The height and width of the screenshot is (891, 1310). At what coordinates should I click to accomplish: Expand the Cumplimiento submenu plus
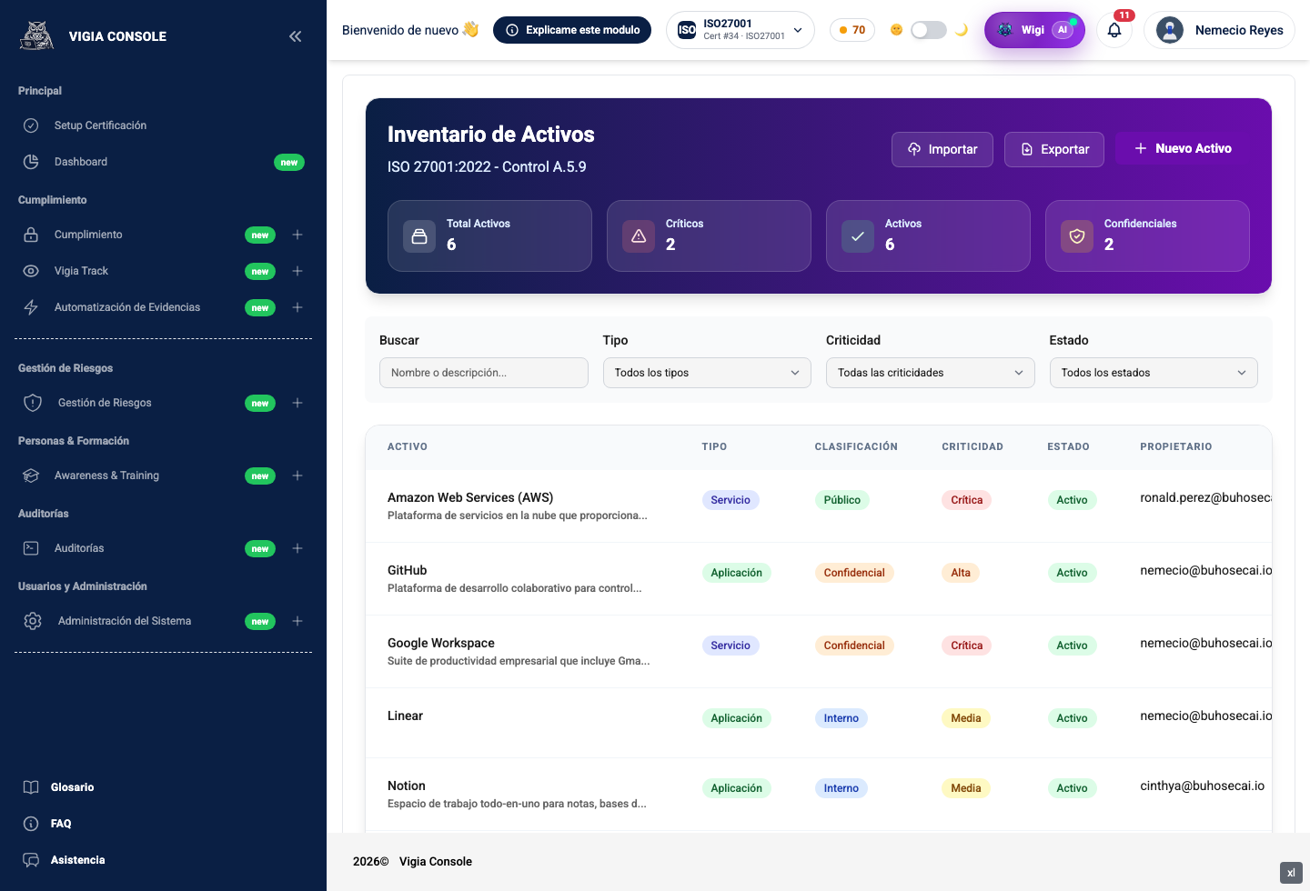[297, 235]
